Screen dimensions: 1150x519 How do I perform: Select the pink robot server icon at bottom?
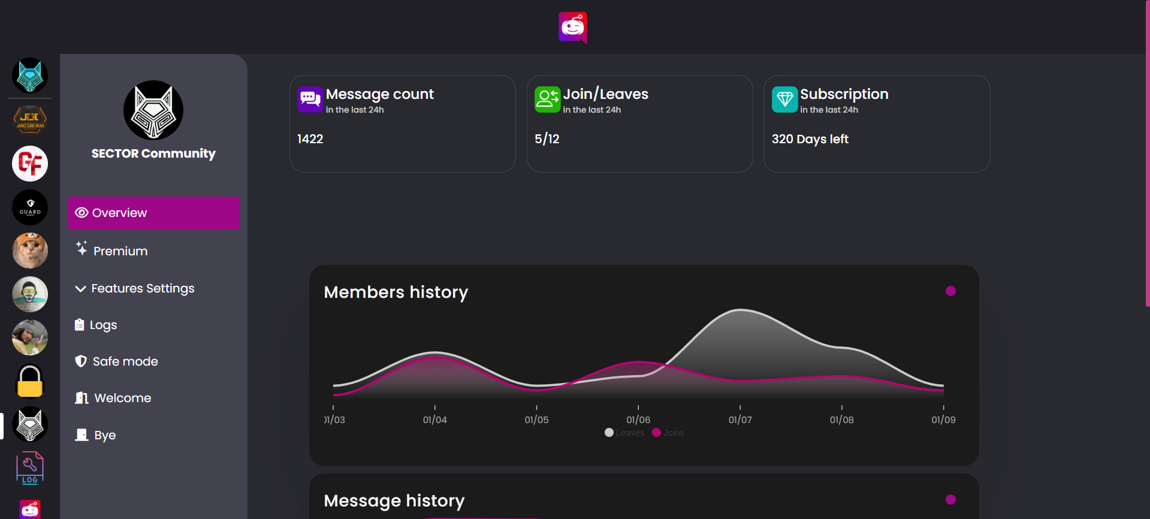tap(30, 509)
